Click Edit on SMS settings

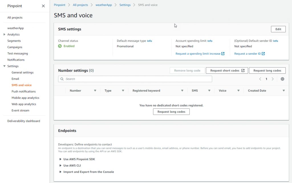coord(278,29)
